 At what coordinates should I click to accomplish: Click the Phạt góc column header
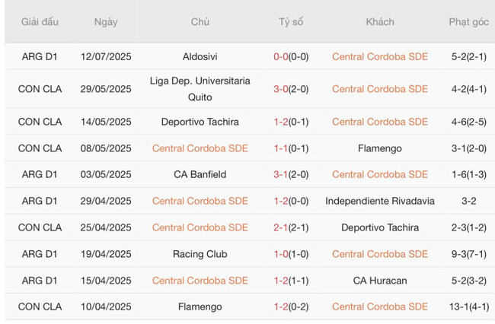[468, 22]
